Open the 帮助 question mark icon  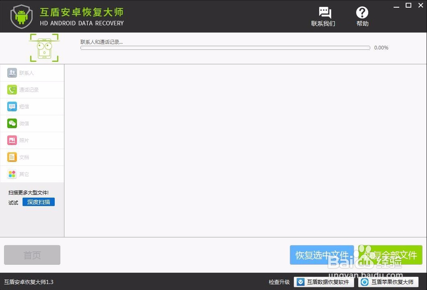(362, 12)
